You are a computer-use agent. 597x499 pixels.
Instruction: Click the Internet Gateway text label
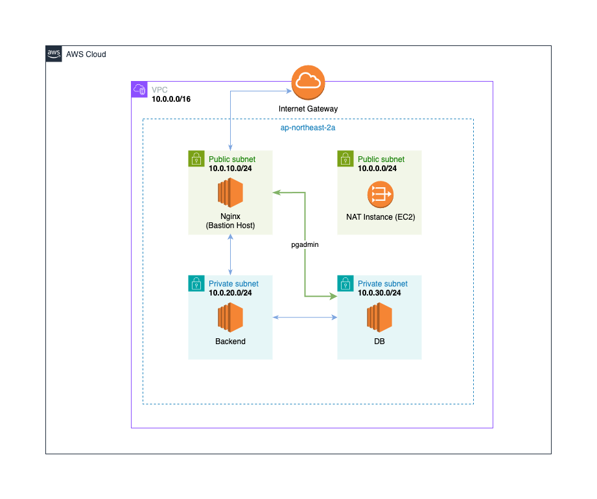pos(308,109)
